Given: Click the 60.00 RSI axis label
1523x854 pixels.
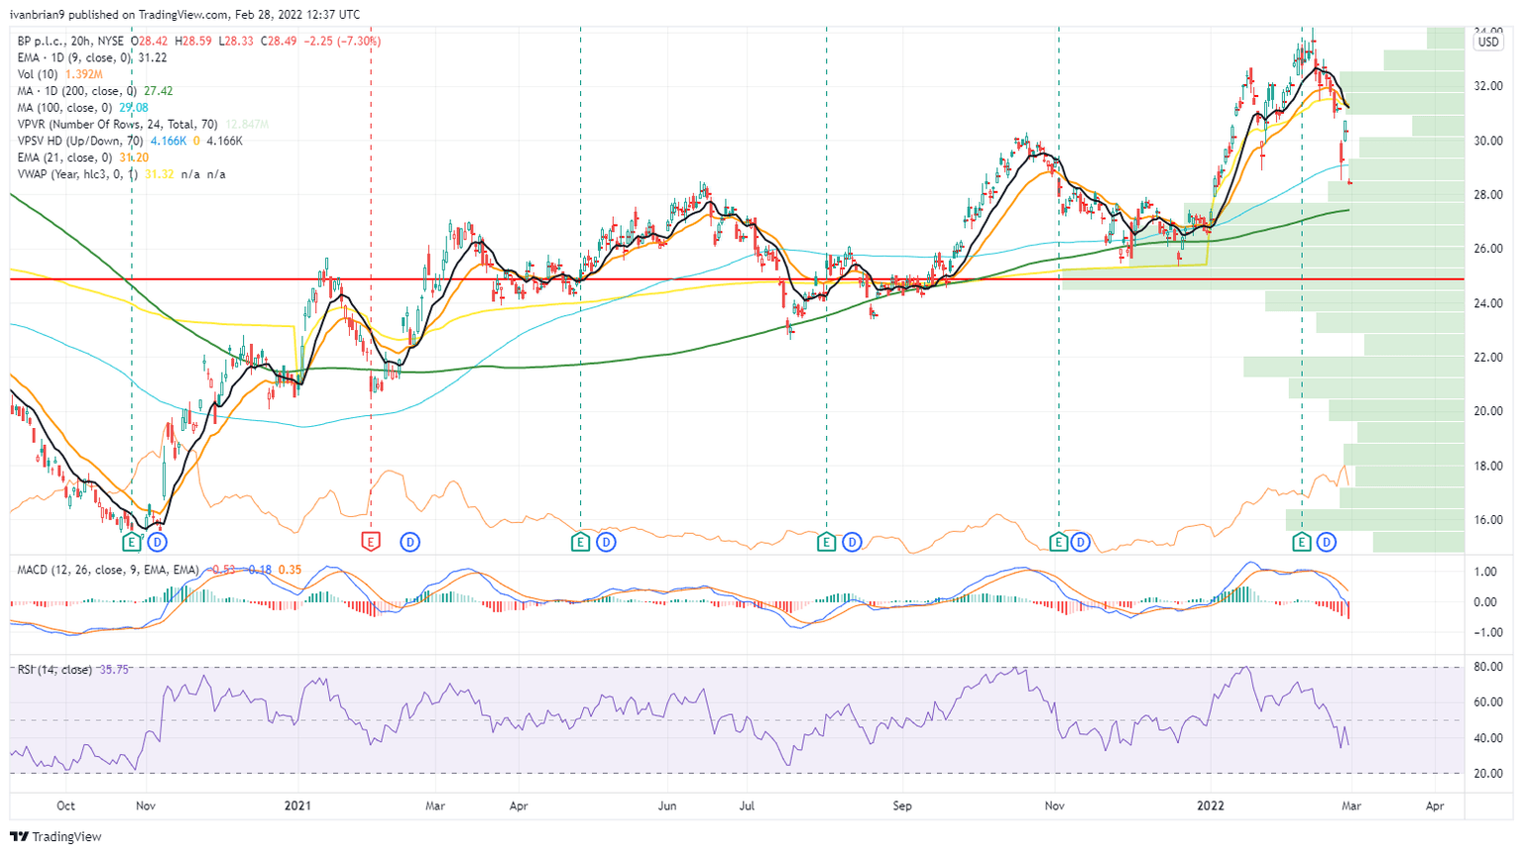Looking at the screenshot, I should [1488, 702].
